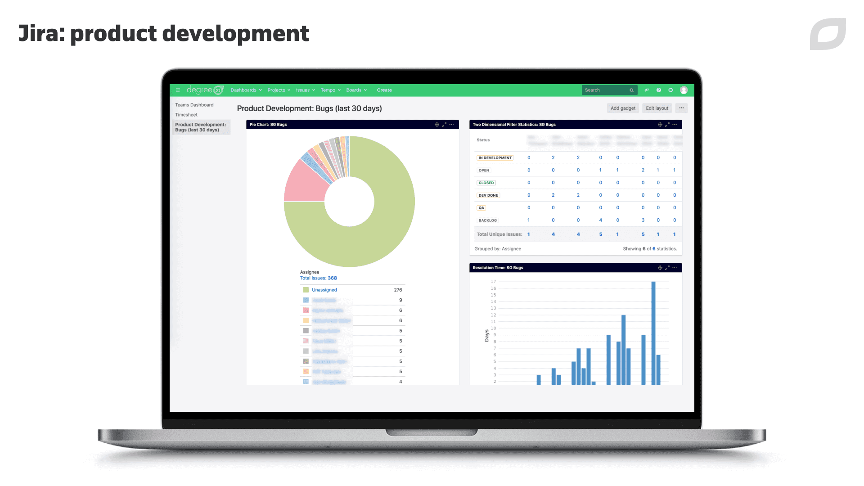Select Product Development Bugs sidebar item
The image size is (864, 486).
(201, 127)
